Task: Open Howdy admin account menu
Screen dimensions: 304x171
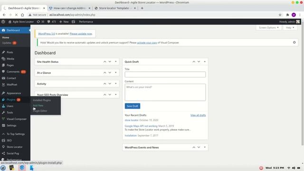Action: (x=289, y=22)
